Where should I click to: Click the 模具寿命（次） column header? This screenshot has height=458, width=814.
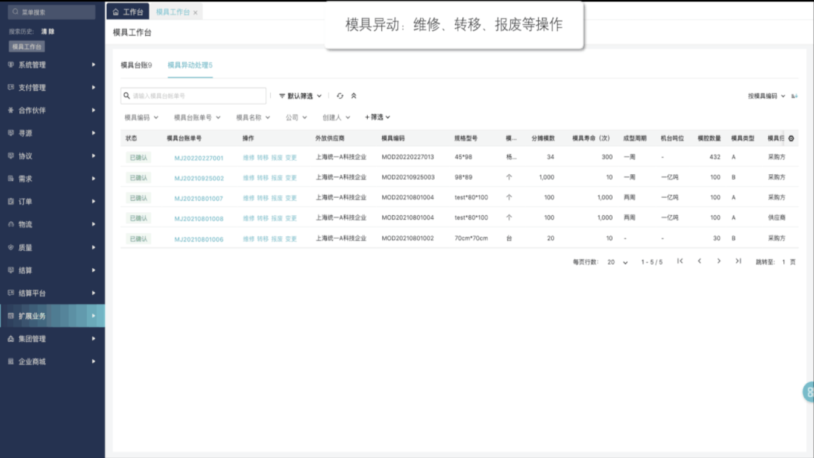click(591, 139)
